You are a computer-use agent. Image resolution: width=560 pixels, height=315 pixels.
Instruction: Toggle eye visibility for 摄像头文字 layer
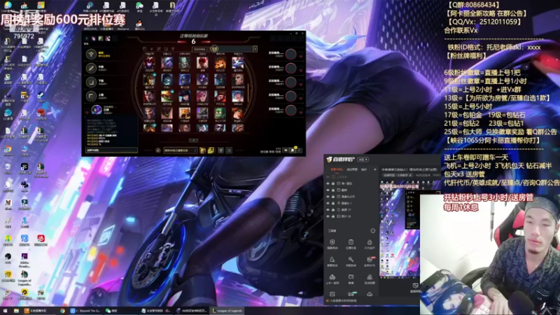(328, 197)
